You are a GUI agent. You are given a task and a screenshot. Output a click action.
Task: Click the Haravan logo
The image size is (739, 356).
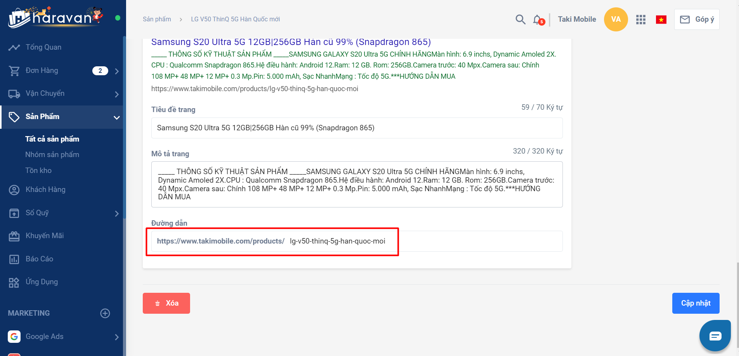pos(55,17)
